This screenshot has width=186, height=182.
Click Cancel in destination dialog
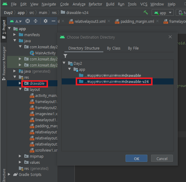162,159
